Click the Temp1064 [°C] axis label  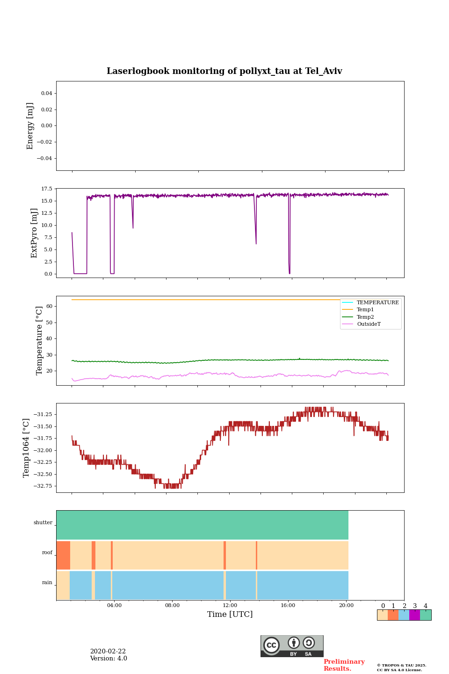click(26, 447)
